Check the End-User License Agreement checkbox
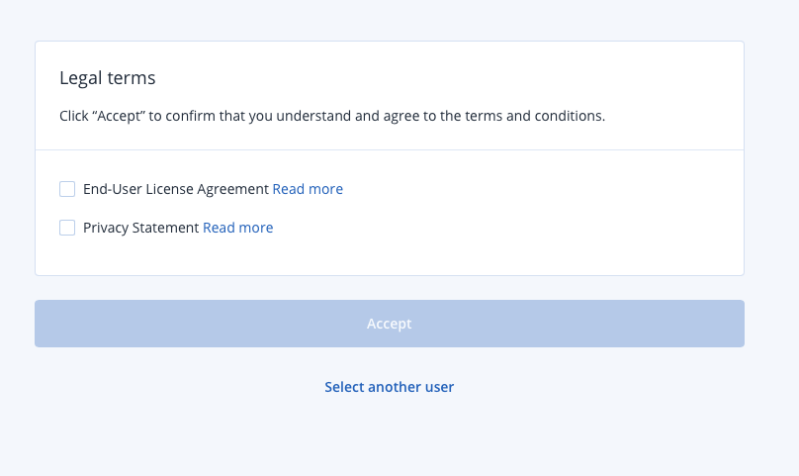 pos(67,189)
